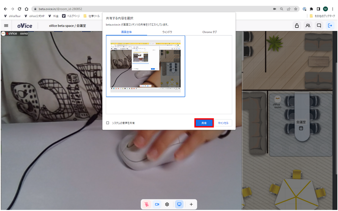Switch to the Chrome タブ tab
338x211 pixels.
click(209, 32)
